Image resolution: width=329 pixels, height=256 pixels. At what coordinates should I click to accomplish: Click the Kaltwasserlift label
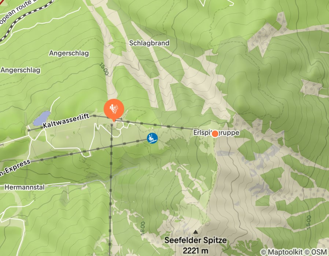point(66,121)
